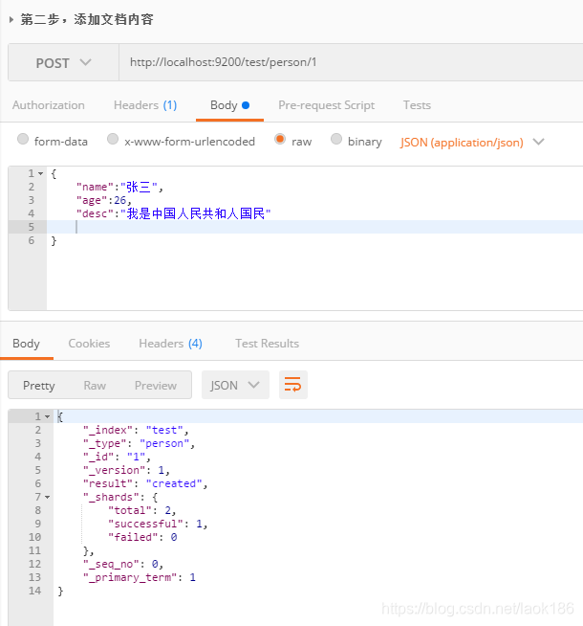Image resolution: width=583 pixels, height=626 pixels.
Task: Click the "total": 2 response line
Action: coord(141,510)
